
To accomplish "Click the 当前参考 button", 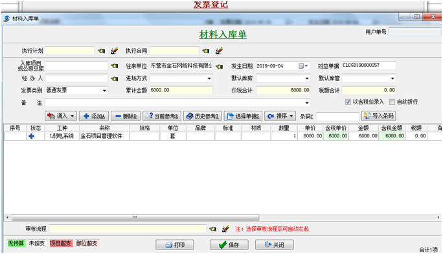I will 162,116.
